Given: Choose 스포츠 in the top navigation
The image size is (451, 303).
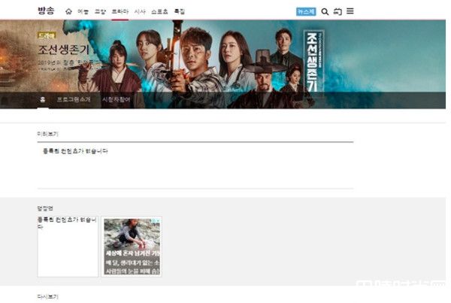Looking at the screenshot, I should point(159,12).
